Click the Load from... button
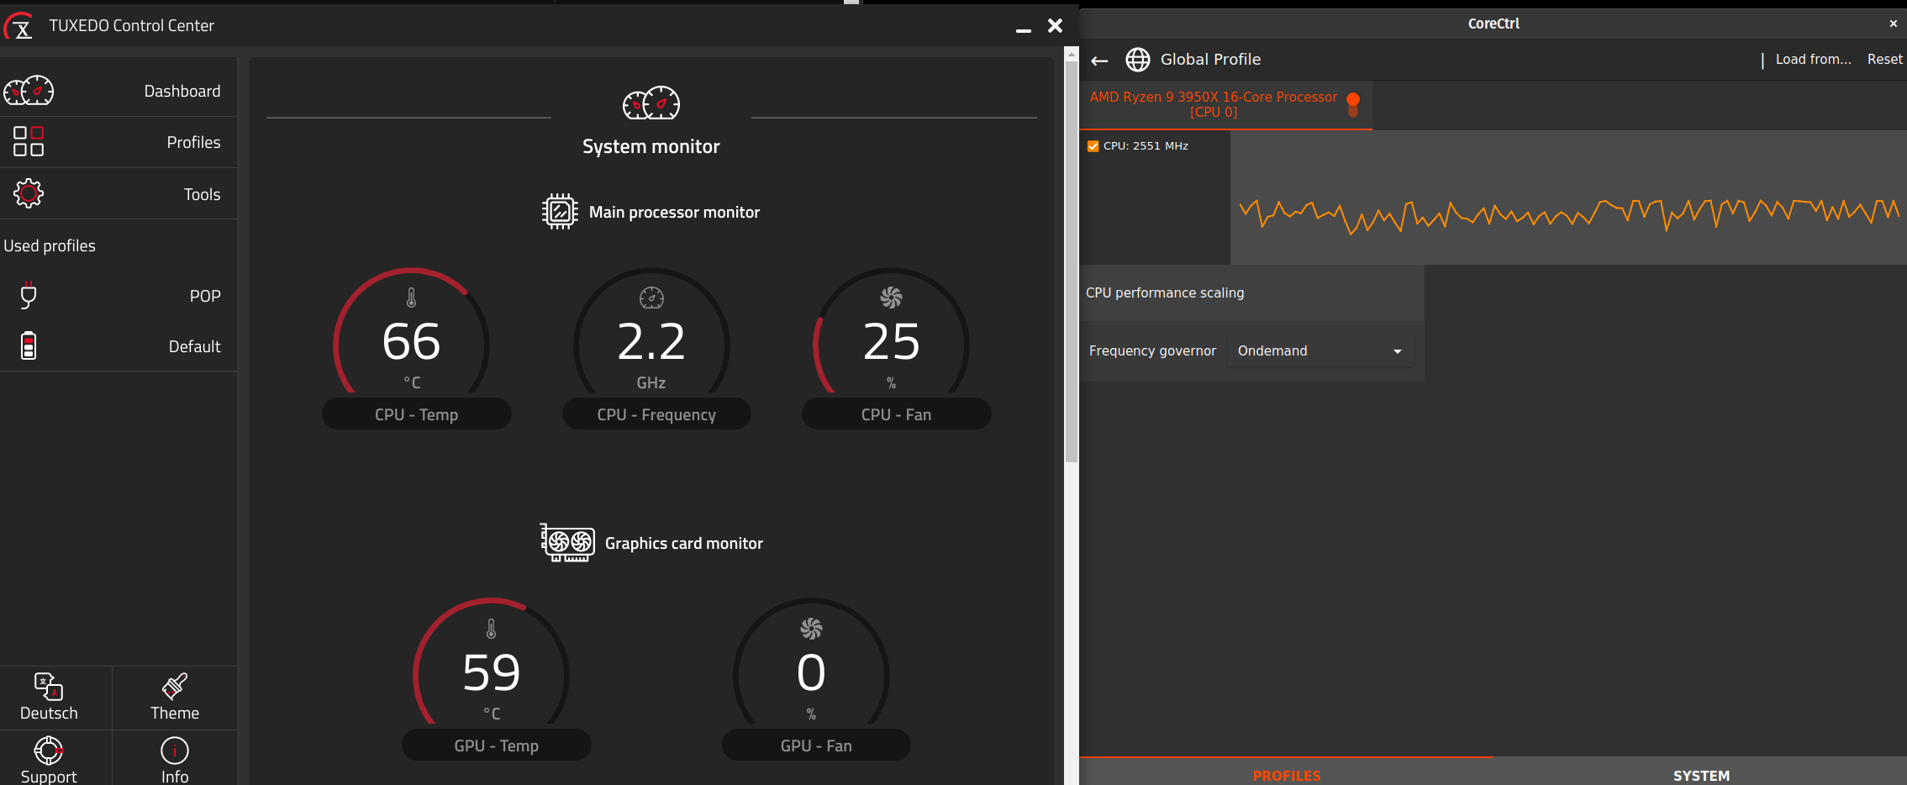Viewport: 1907px width, 785px height. pos(1812,59)
